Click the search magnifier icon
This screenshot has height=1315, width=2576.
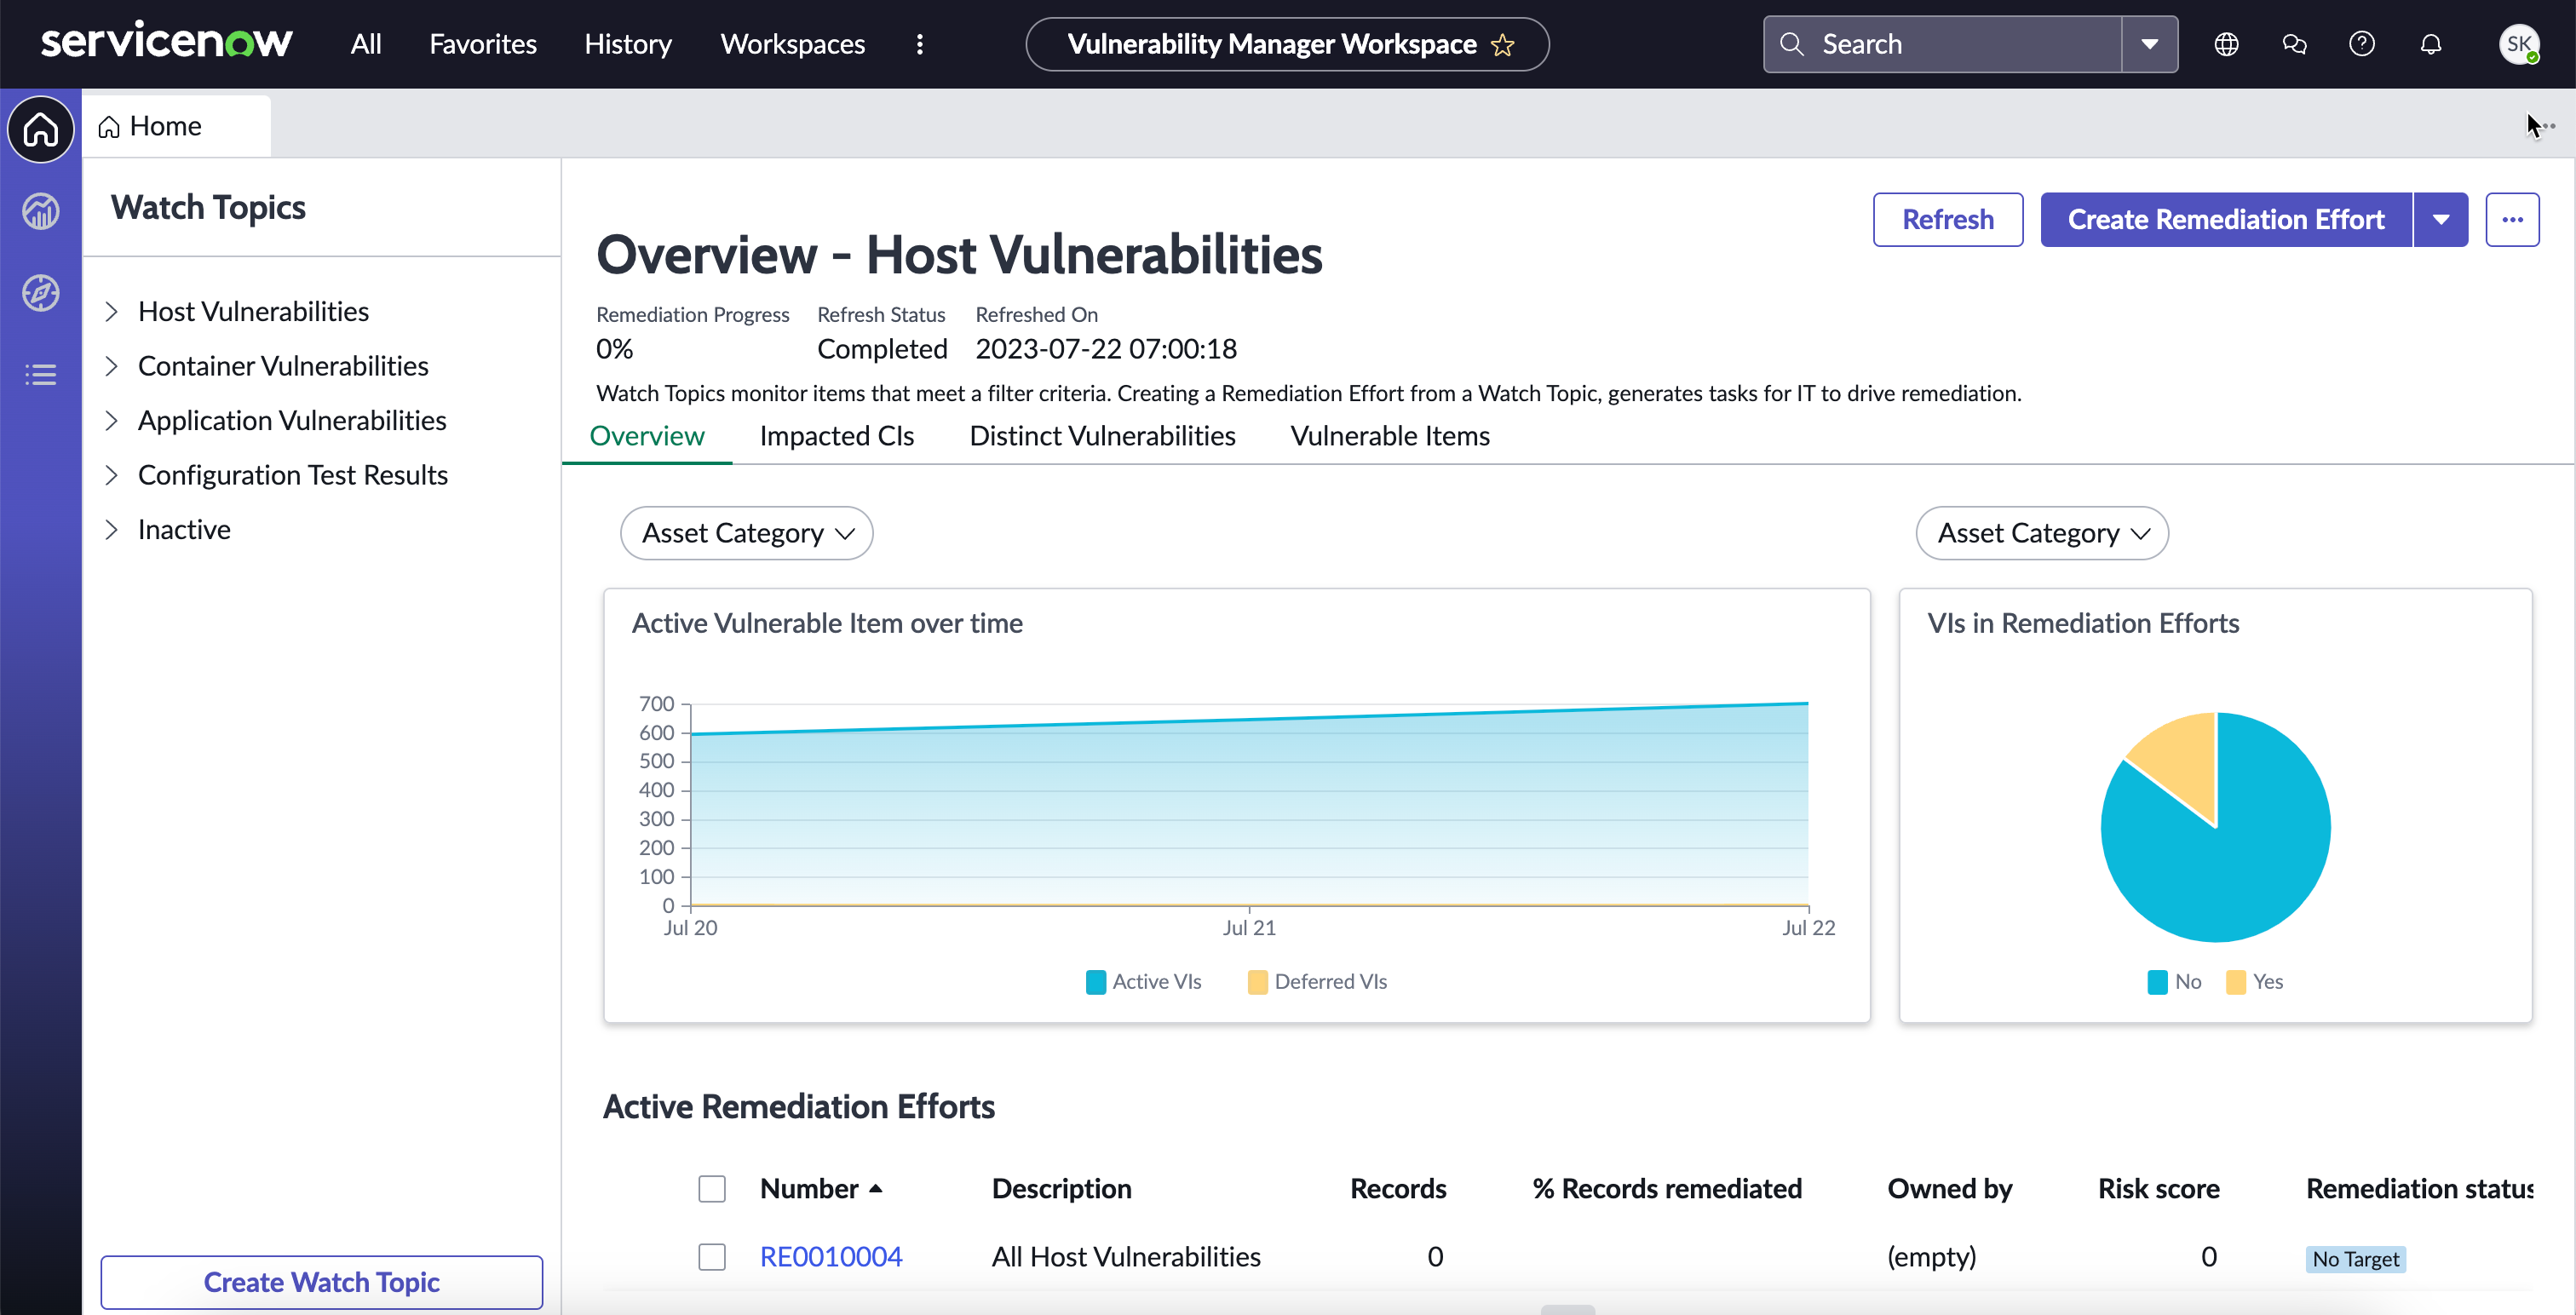tap(1792, 44)
